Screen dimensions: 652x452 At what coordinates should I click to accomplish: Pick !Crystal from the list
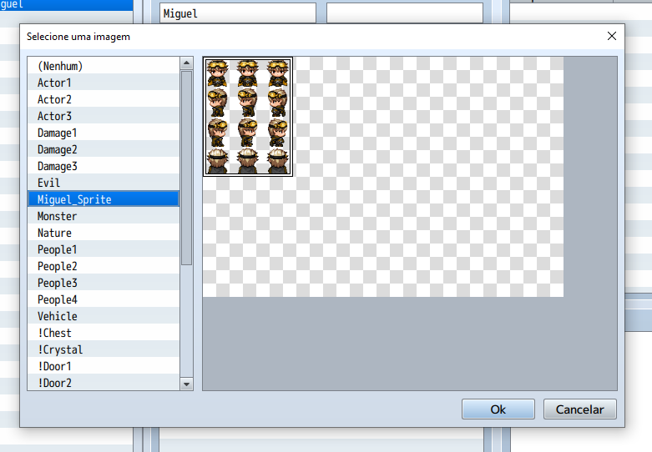[103, 349]
